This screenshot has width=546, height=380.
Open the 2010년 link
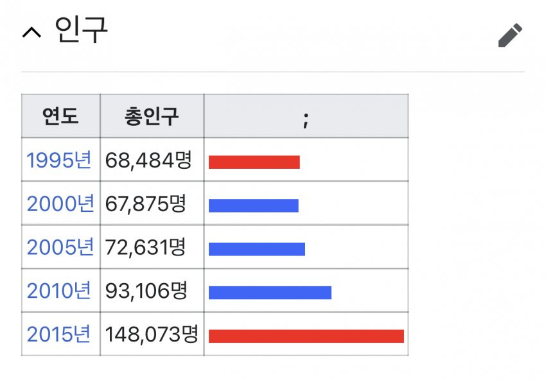tap(59, 291)
